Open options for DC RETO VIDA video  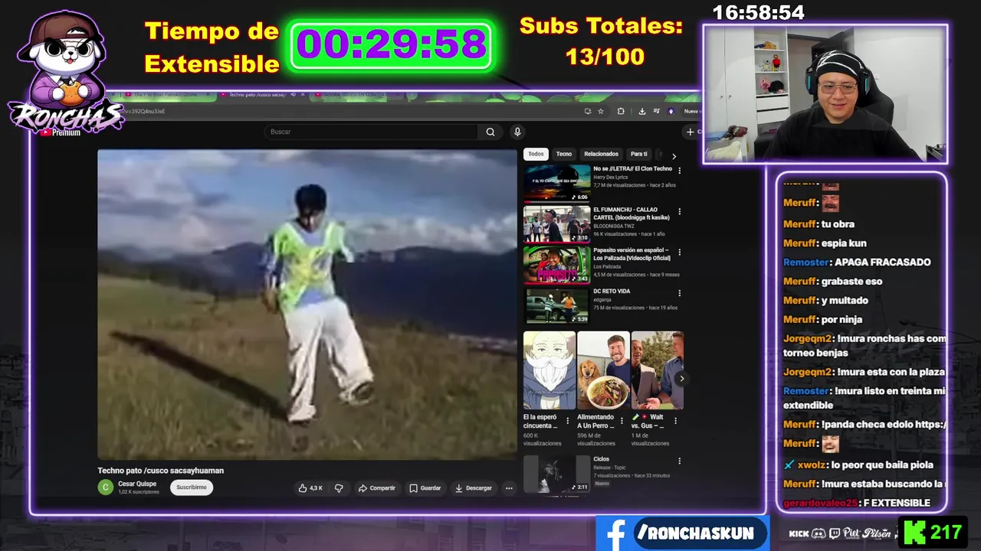point(679,293)
